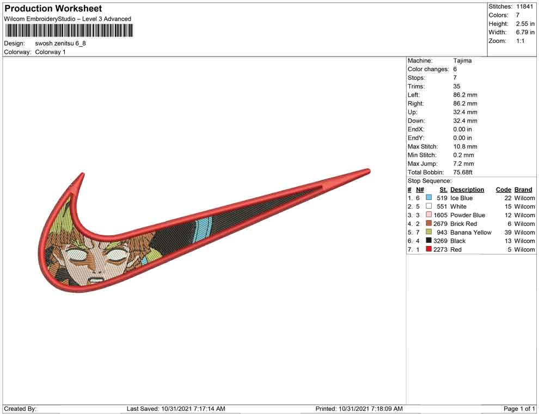Viewport: 539px width, 414px height.
Task: Click the Zoom 1:1 value
Action: pyautogui.click(x=520, y=41)
